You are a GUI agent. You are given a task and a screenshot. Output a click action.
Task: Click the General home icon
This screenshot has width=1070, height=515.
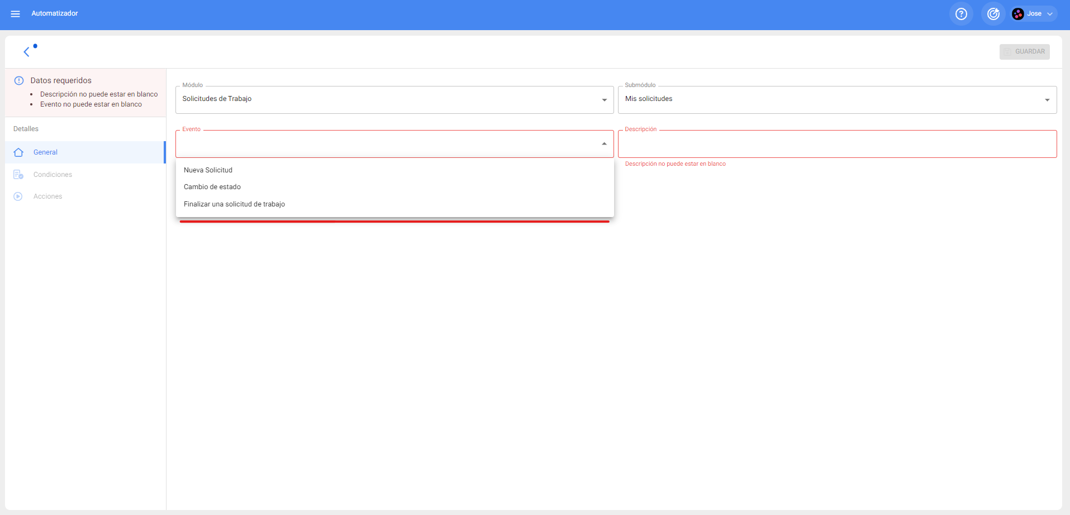[x=18, y=152]
